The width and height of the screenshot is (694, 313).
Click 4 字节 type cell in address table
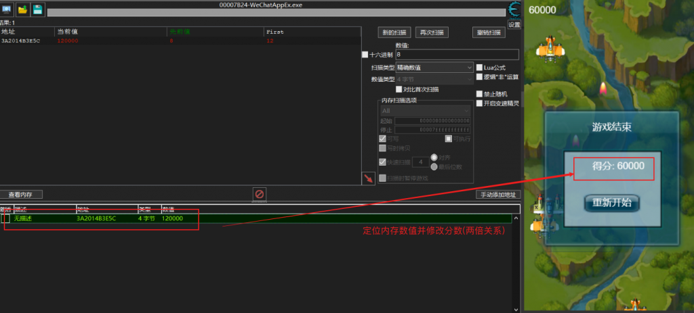146,218
